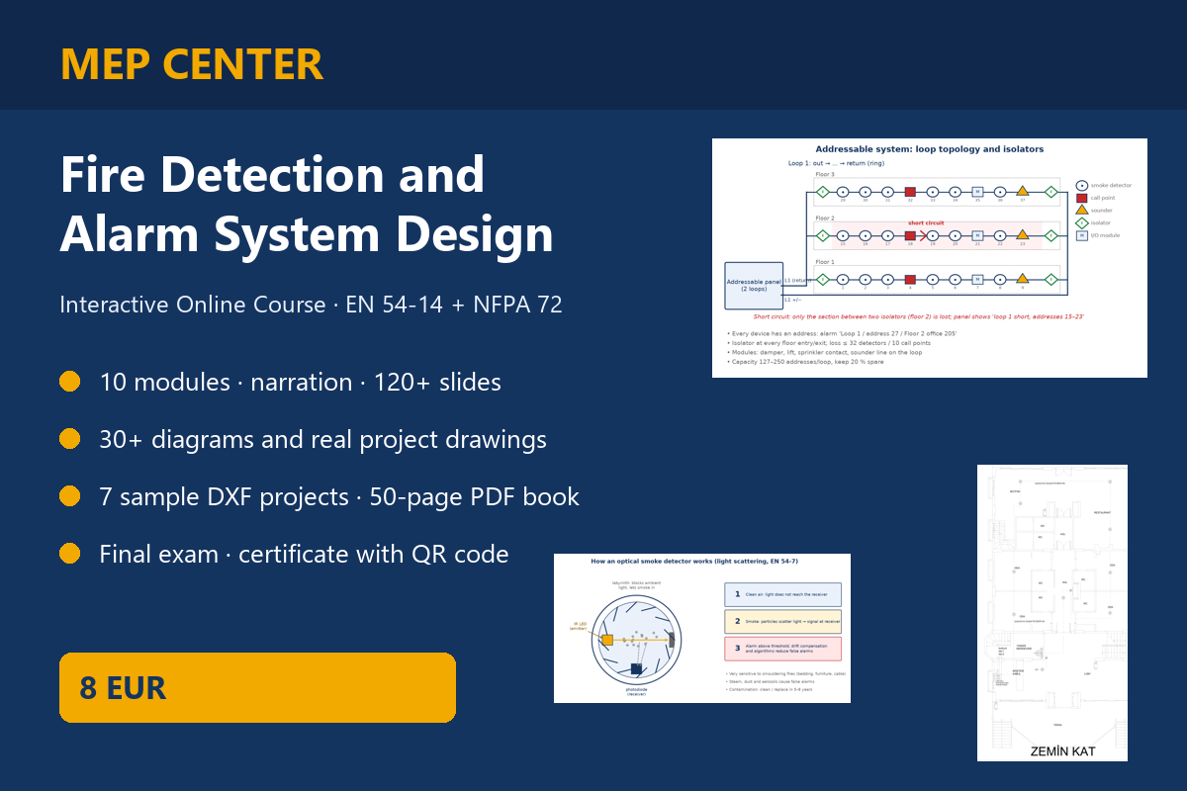The width and height of the screenshot is (1187, 791).
Task: Open the loop topology and isolators slide thumbnail
Action: [930, 258]
